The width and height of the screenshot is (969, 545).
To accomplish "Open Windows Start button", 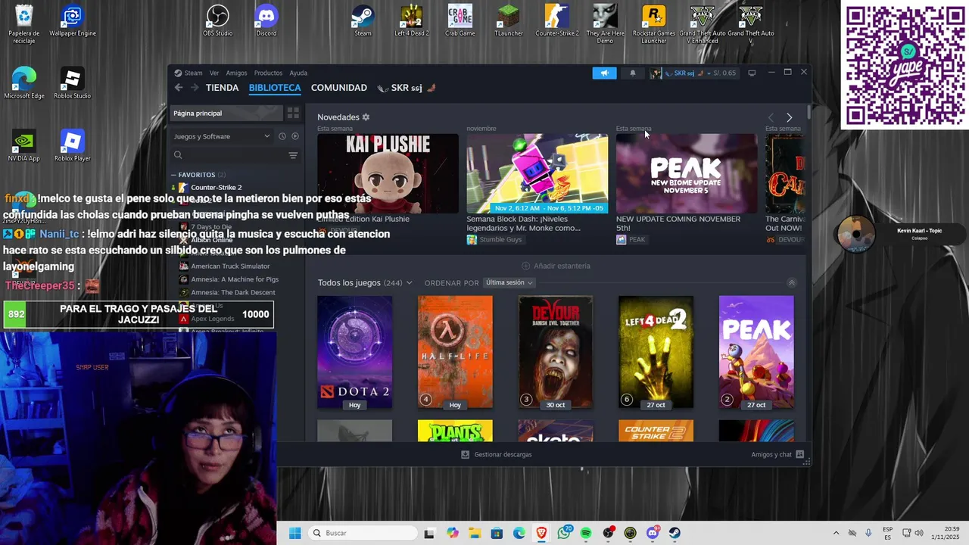I will coord(295,533).
